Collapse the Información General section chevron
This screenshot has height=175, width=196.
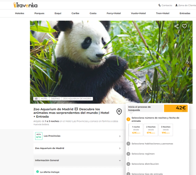click(120, 161)
